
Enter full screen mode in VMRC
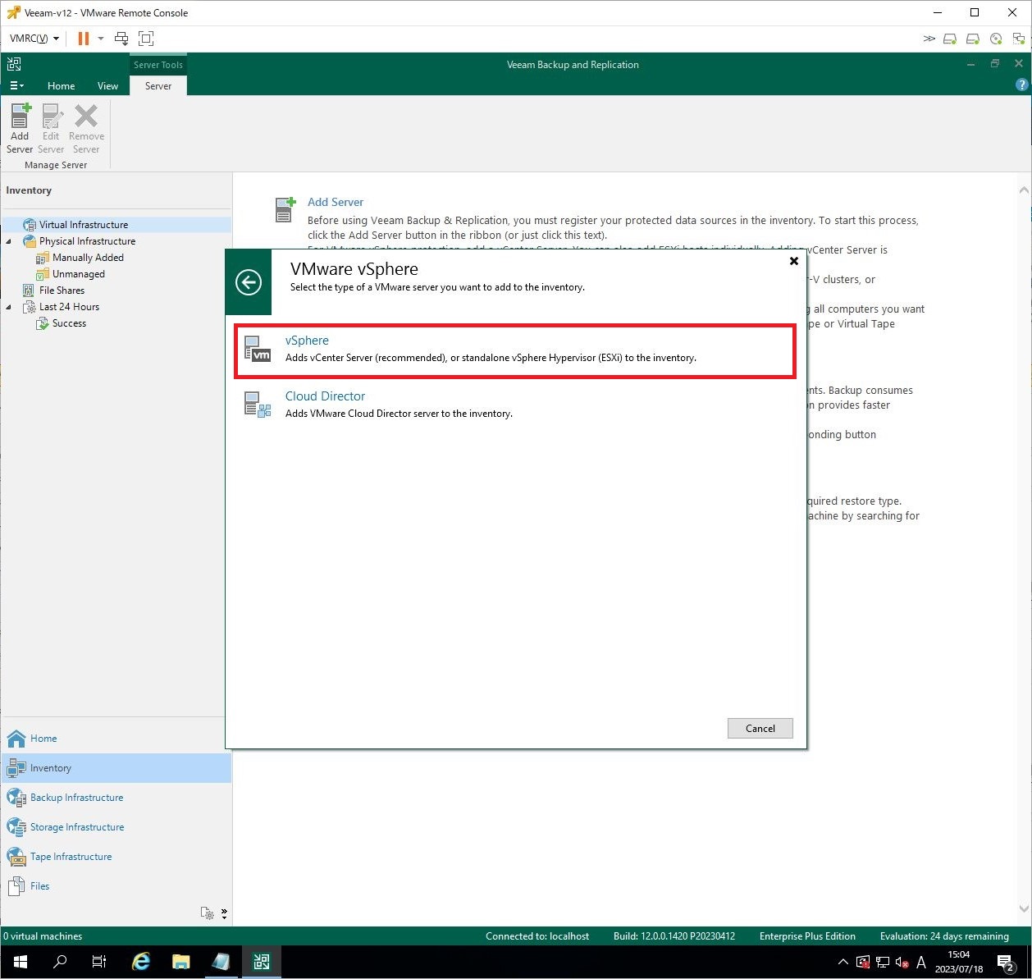click(146, 39)
